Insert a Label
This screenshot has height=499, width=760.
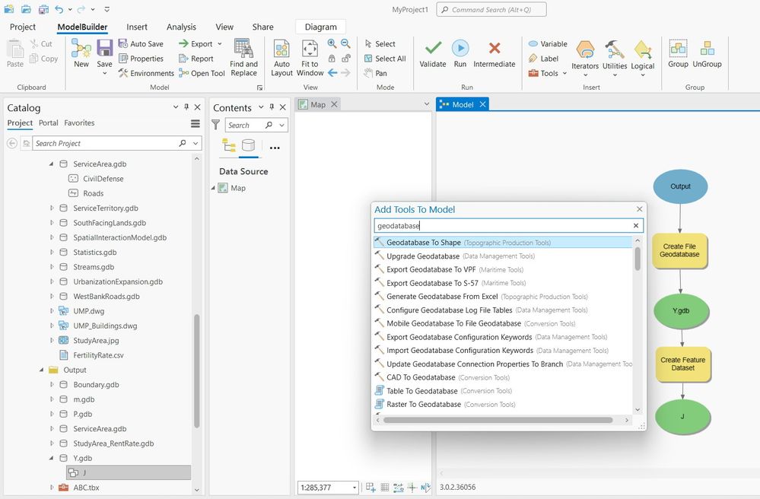543,59
